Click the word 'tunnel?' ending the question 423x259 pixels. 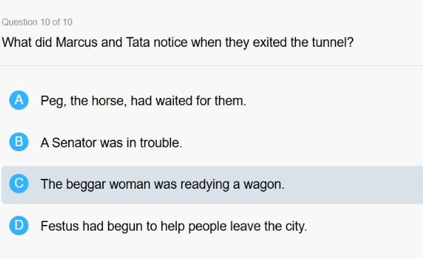point(333,43)
